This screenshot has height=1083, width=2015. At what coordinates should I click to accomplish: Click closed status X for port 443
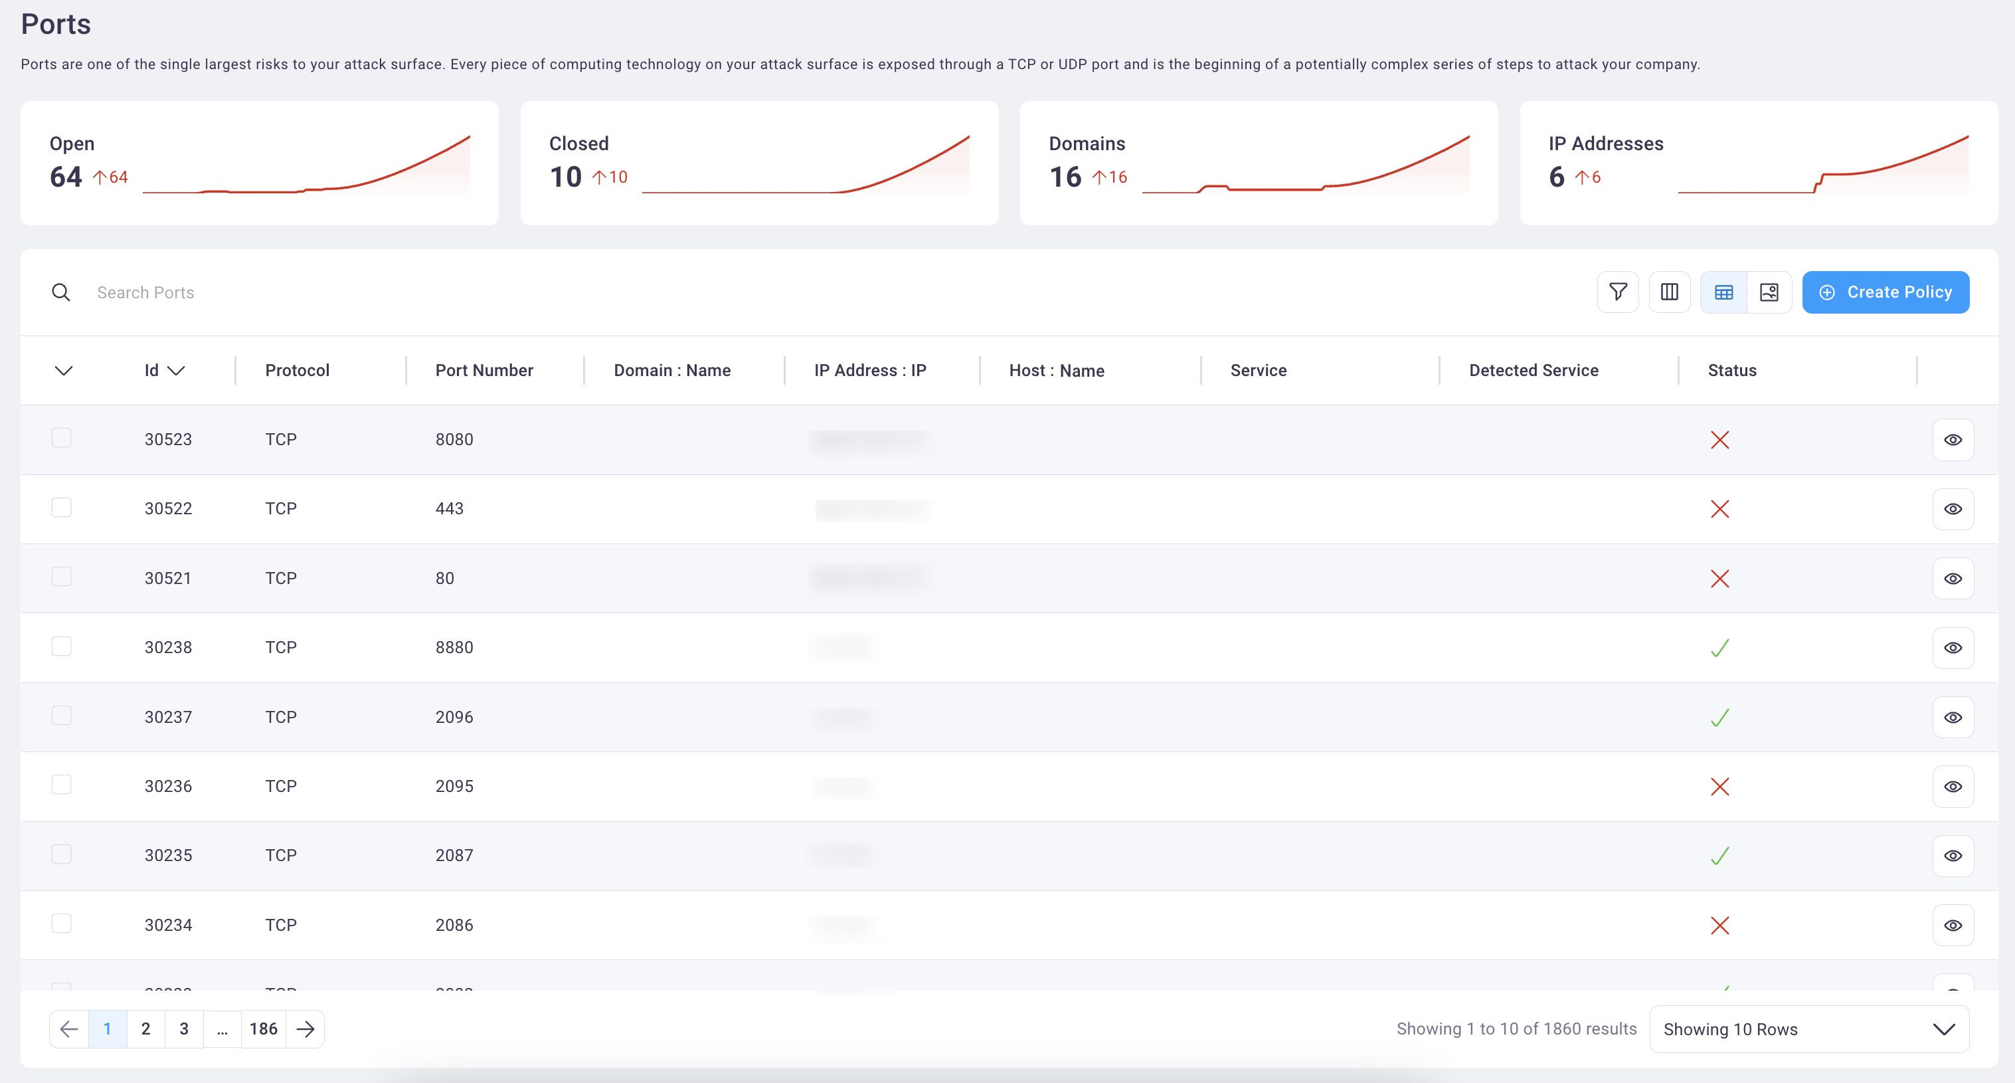point(1719,509)
